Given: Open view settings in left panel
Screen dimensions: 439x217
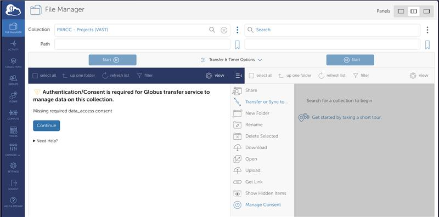Looking at the screenshot, I should (215, 76).
